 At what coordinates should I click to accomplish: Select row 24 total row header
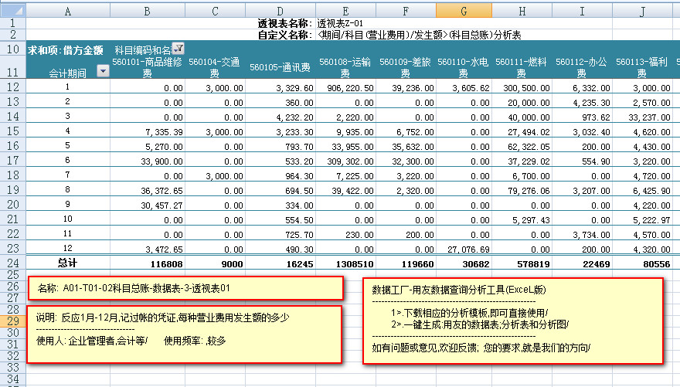(x=12, y=263)
